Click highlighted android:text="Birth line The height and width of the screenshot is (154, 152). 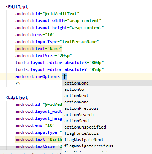point(39,139)
